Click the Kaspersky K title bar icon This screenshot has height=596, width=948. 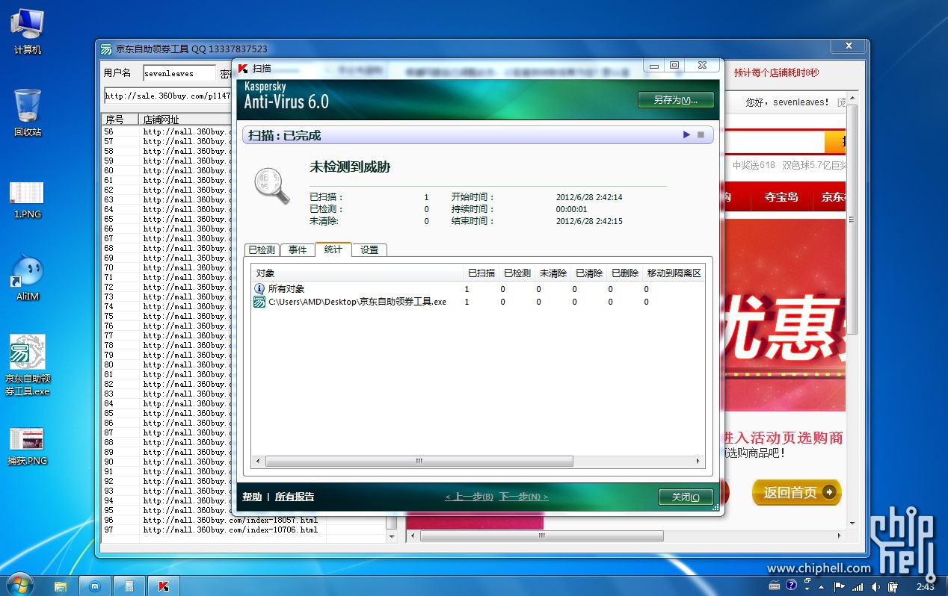(243, 68)
